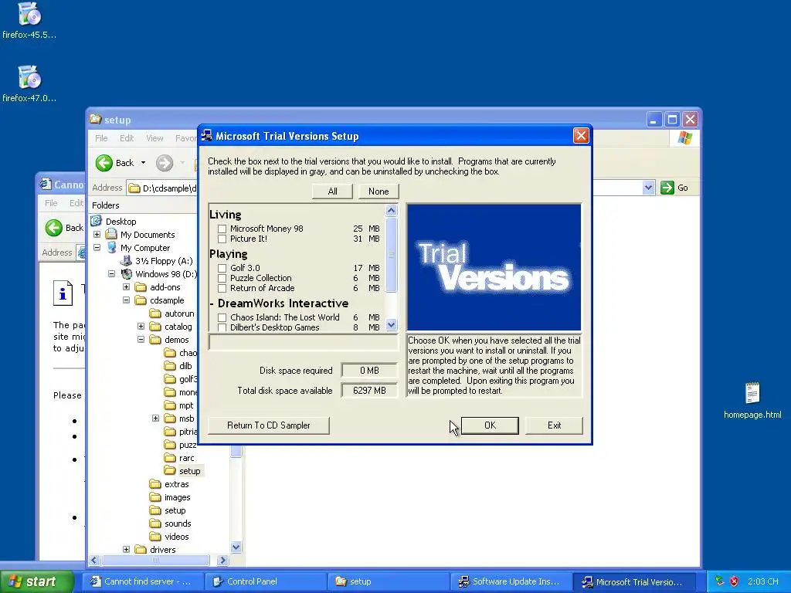Select the rarc folder icon
The width and height of the screenshot is (791, 593).
(x=171, y=457)
